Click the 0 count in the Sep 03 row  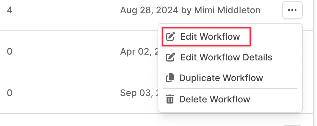[x=9, y=93]
